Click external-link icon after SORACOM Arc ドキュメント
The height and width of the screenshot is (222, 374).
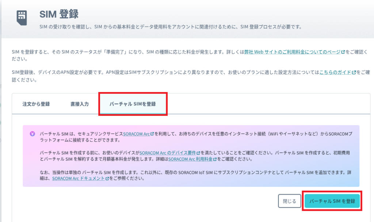tap(107, 179)
